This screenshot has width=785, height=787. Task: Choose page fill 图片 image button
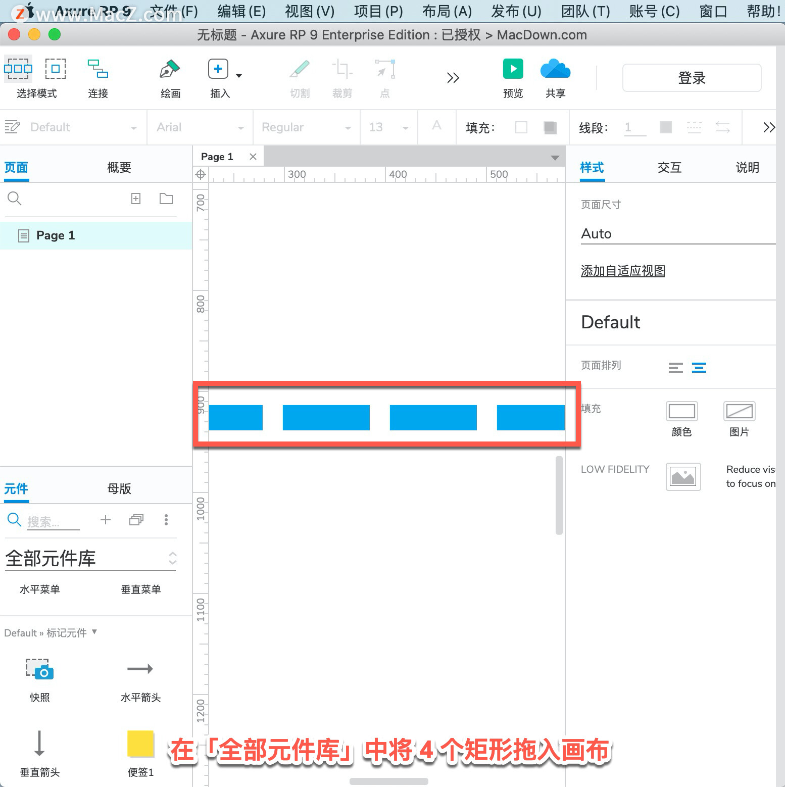click(740, 411)
